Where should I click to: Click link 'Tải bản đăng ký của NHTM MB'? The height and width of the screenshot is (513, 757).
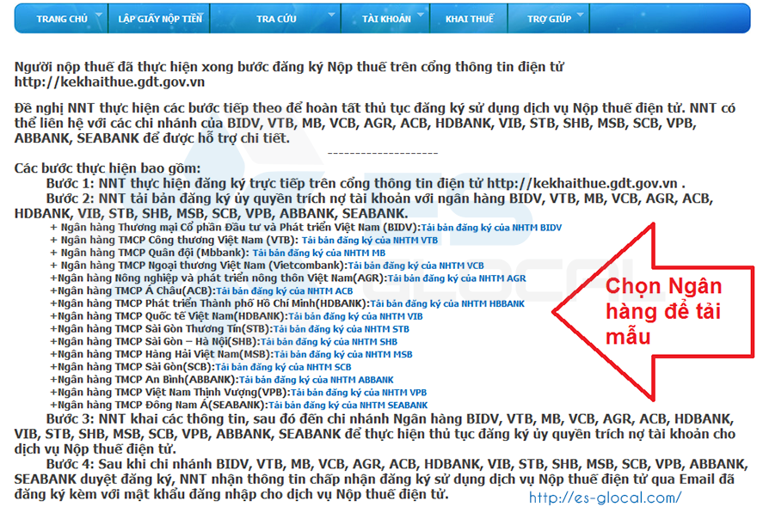coord(318,253)
